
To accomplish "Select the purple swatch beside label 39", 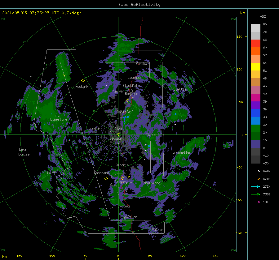I will (255, 105).
